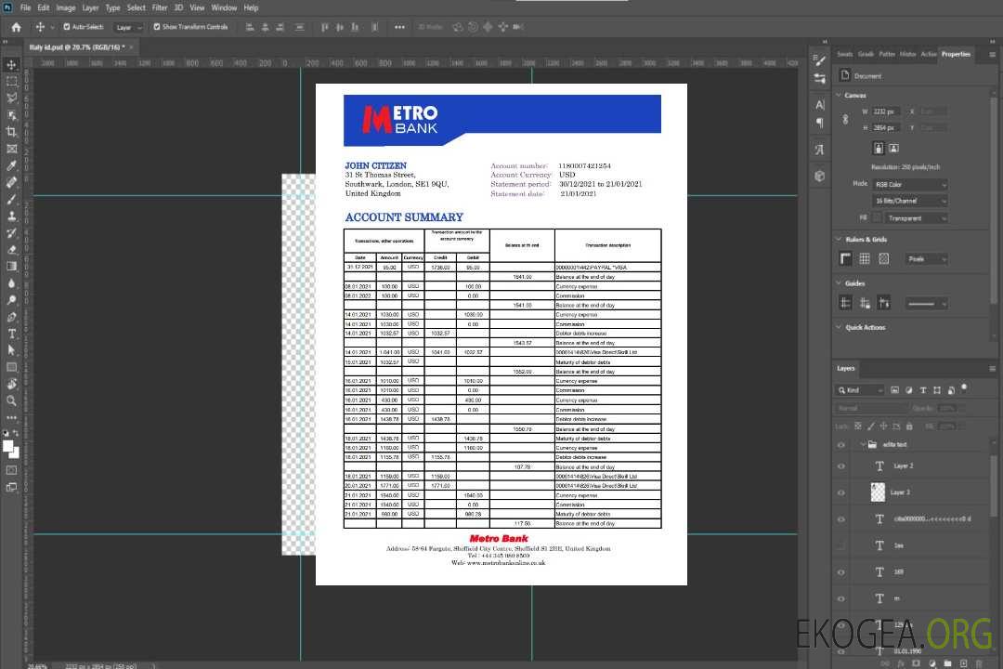Select the Rectangular Marquee tool

pyautogui.click(x=11, y=82)
